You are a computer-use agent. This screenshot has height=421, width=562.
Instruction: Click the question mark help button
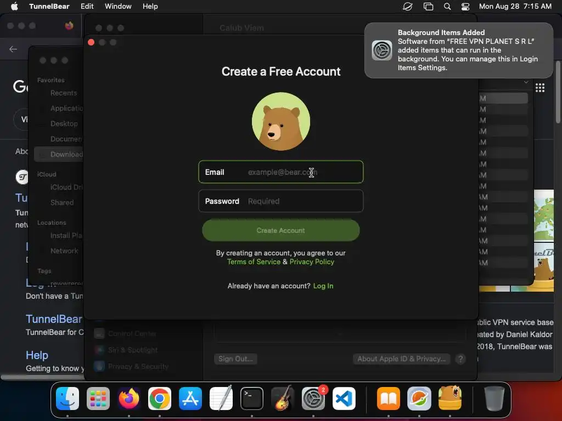[460, 359]
